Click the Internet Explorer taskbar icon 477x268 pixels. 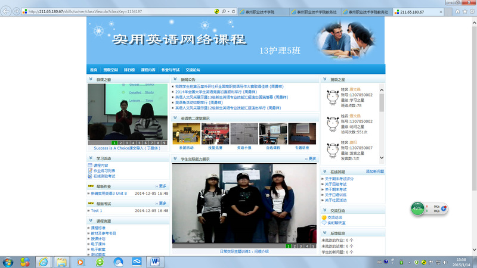coord(44,261)
